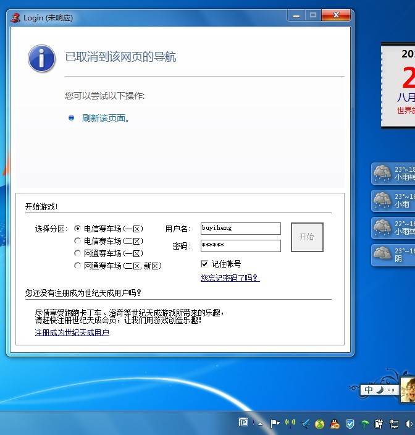Click the blue bird tray icon
The height and width of the screenshot is (435, 415).
[x=305, y=424]
